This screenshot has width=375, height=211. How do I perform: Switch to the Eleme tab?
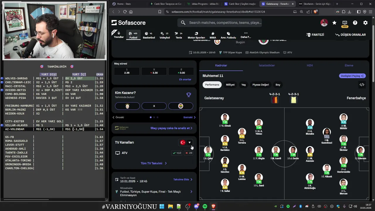click(349, 65)
